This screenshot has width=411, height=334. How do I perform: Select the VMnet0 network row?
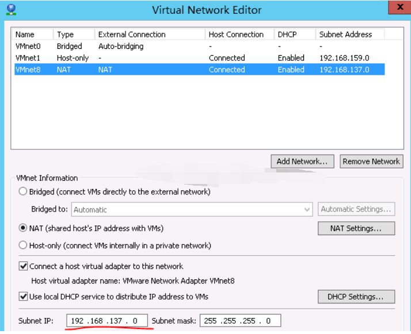[200, 46]
